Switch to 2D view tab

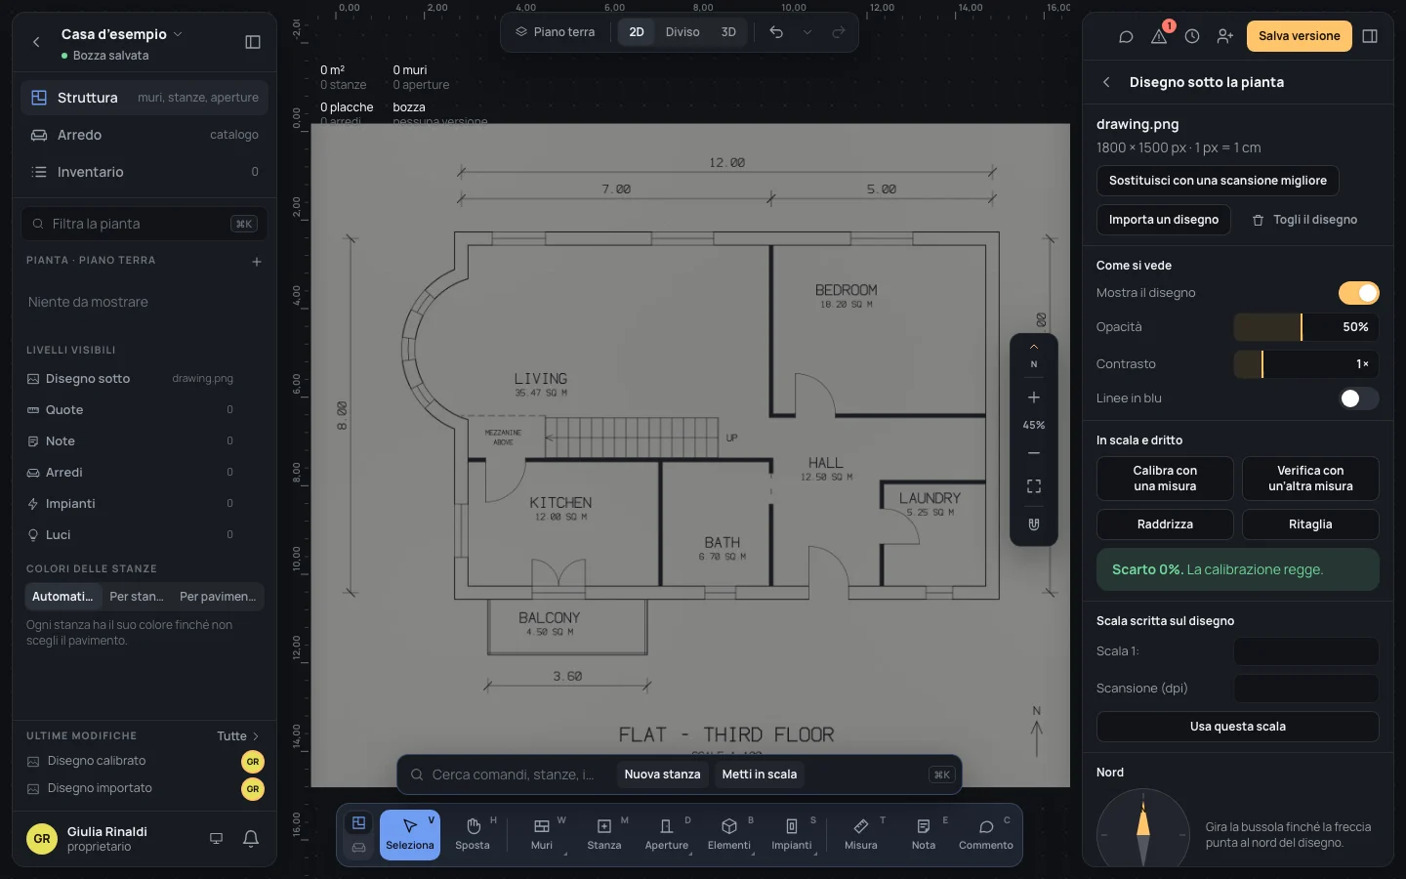(x=637, y=32)
